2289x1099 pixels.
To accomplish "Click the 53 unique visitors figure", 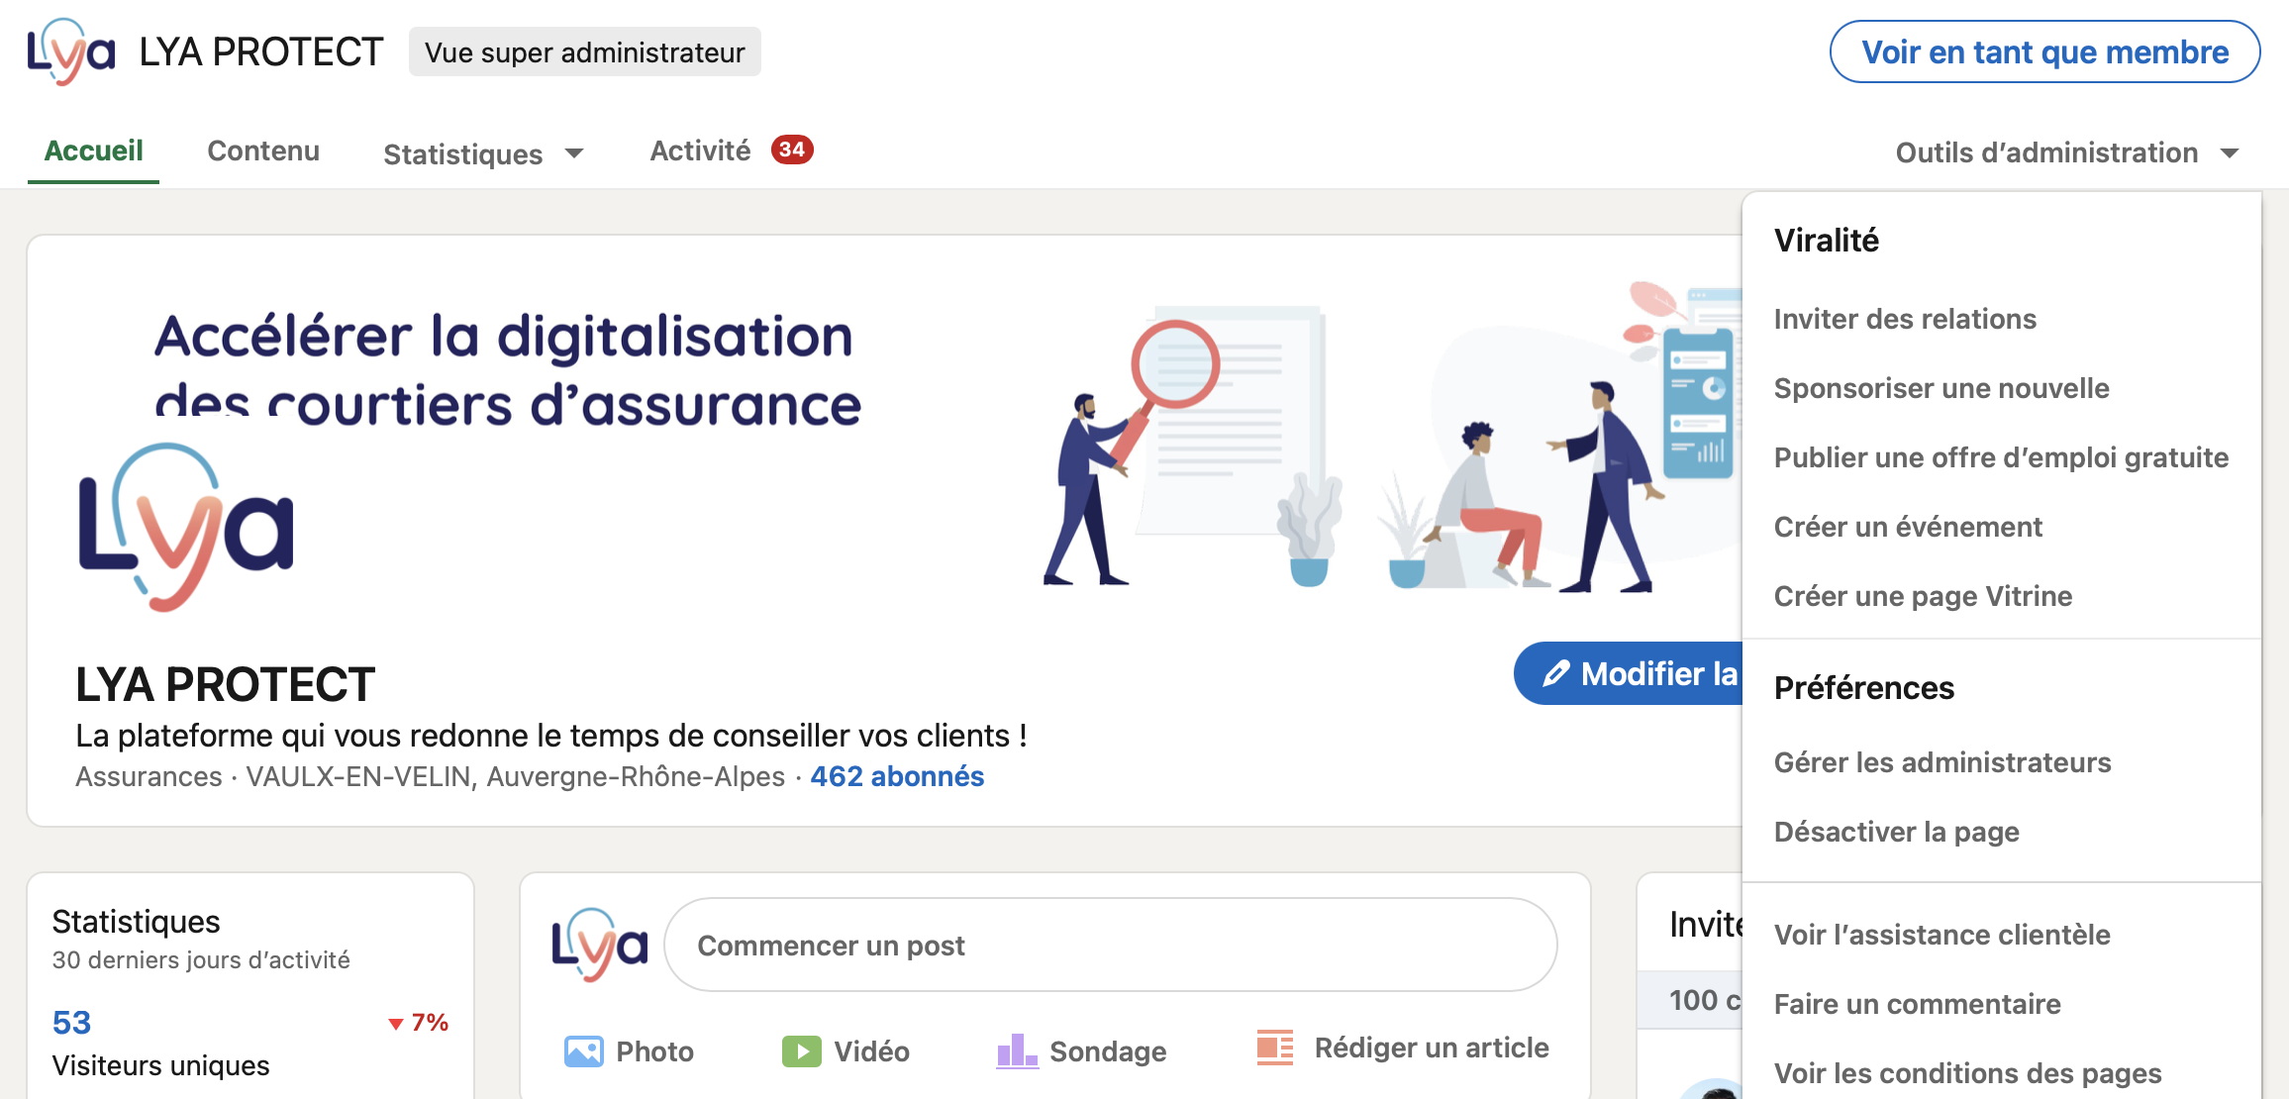I will (71, 1022).
